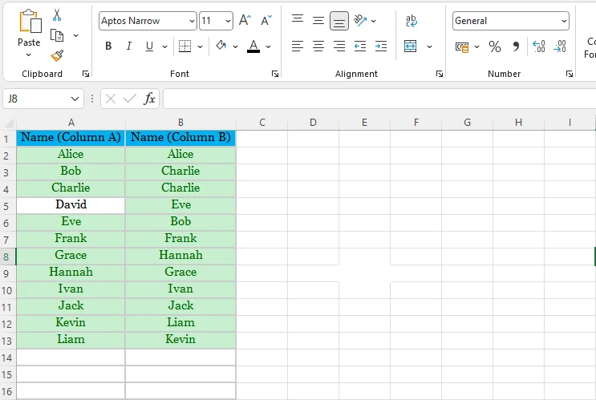This screenshot has height=400, width=596.
Task: Open font name Aptos Narrow dropdown
Action: click(192, 21)
